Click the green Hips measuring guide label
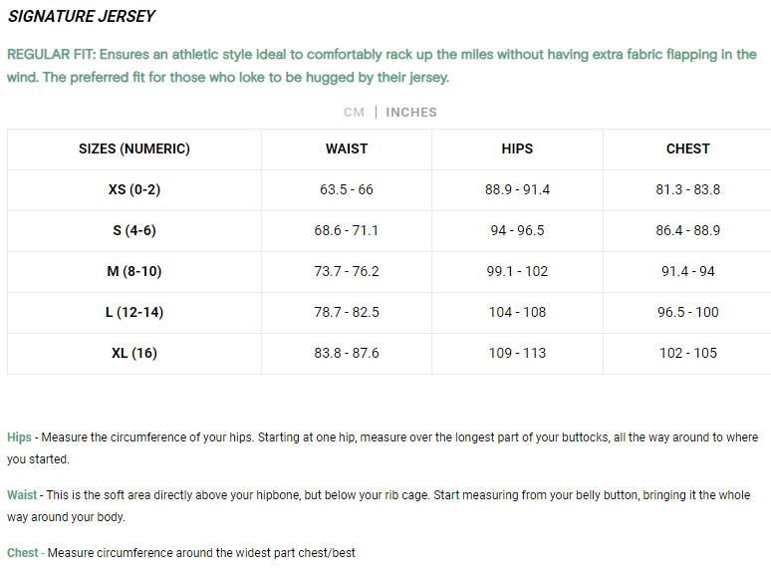The image size is (771, 581). pyautogui.click(x=19, y=437)
